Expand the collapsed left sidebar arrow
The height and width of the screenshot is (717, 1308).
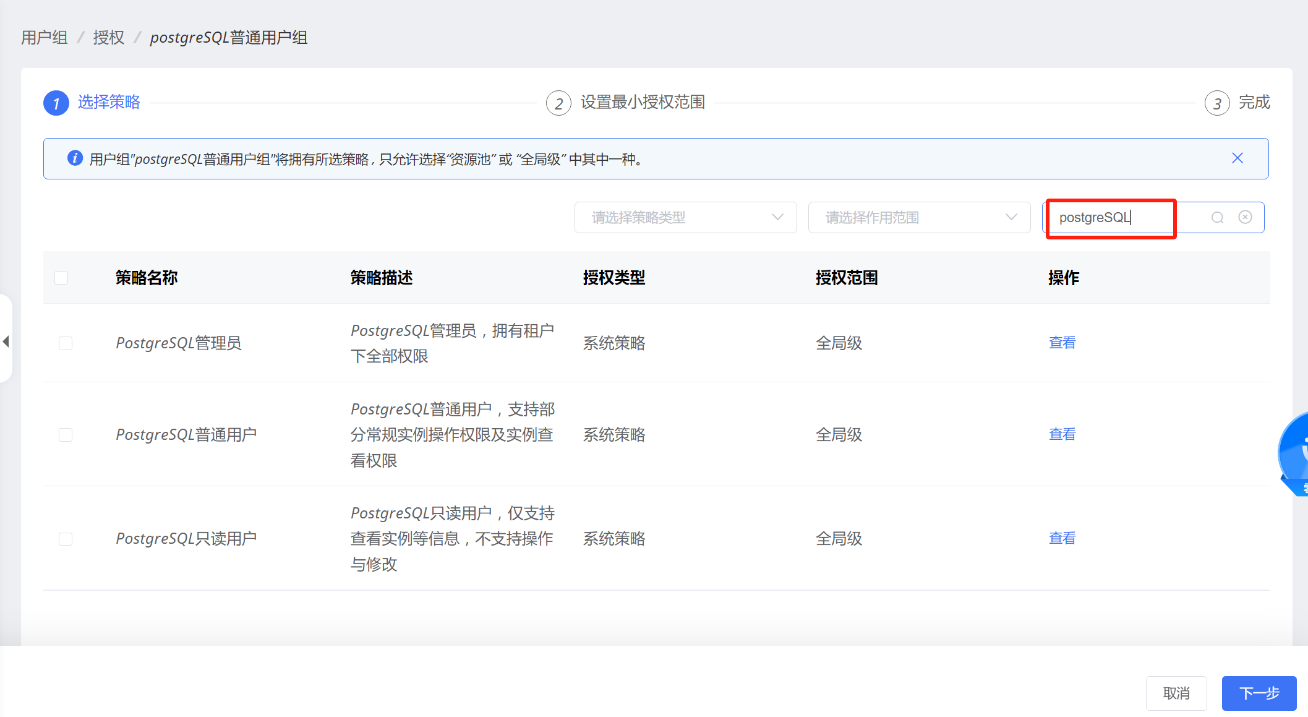point(6,341)
